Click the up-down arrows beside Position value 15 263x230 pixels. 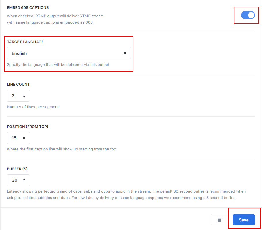pyautogui.click(x=24, y=138)
